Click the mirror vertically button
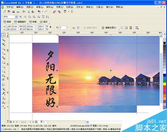167x132 pixels. 78,28
